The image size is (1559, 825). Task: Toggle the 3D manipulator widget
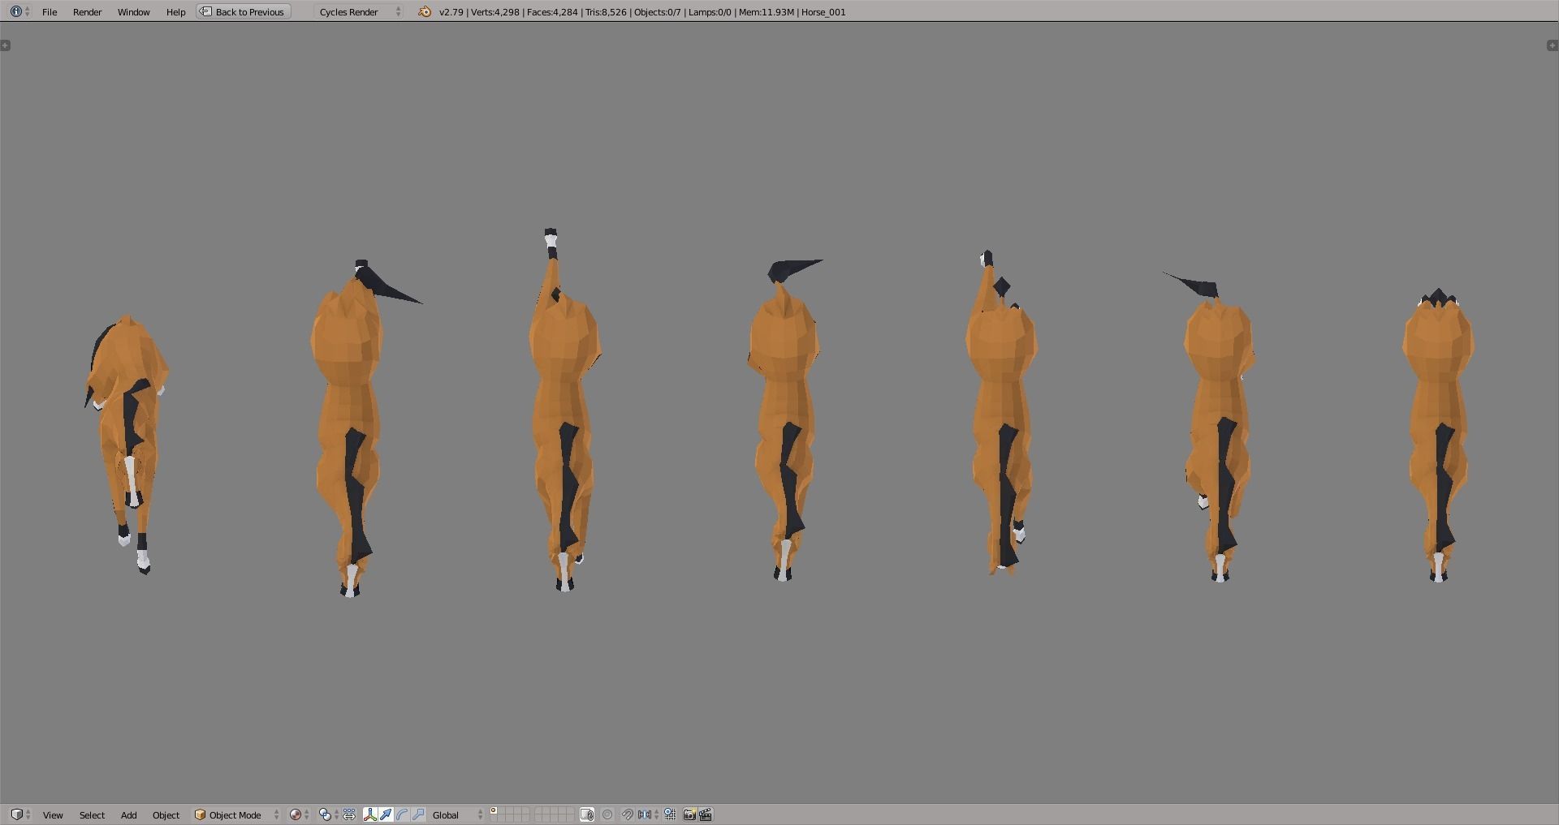click(x=369, y=815)
